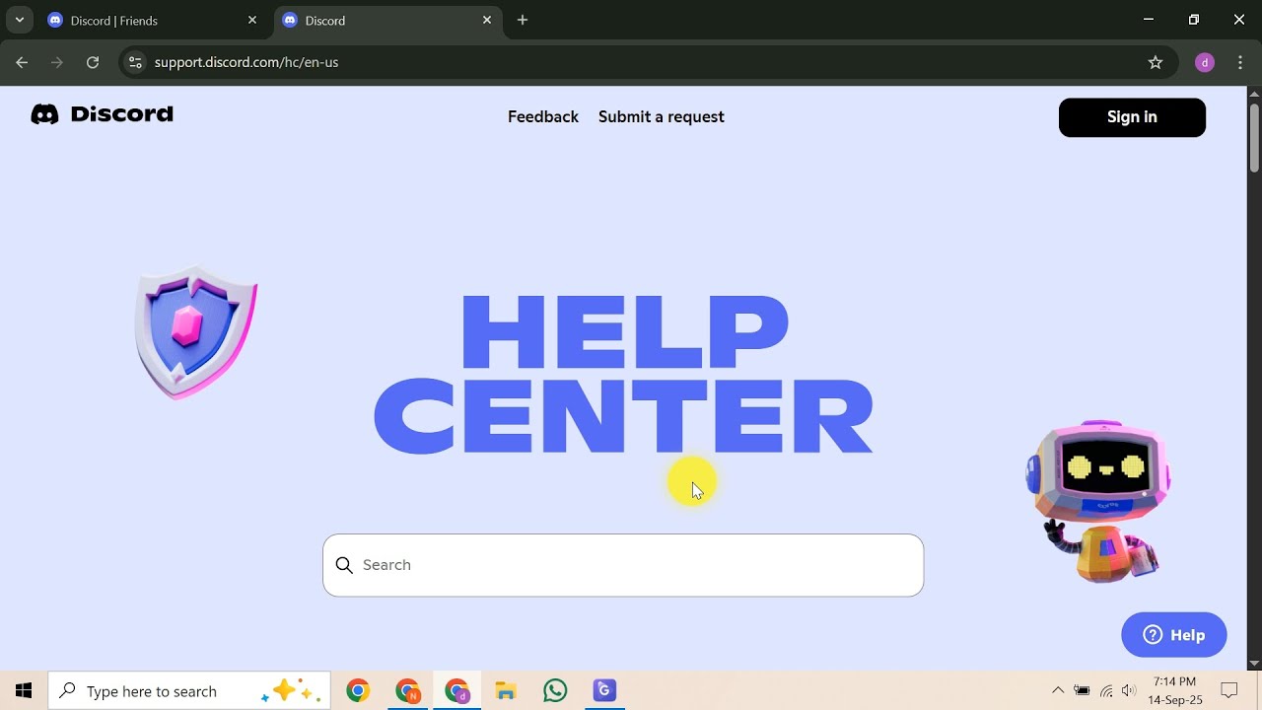Open the Chrome profile avatar
The image size is (1262, 710).
(x=1204, y=62)
